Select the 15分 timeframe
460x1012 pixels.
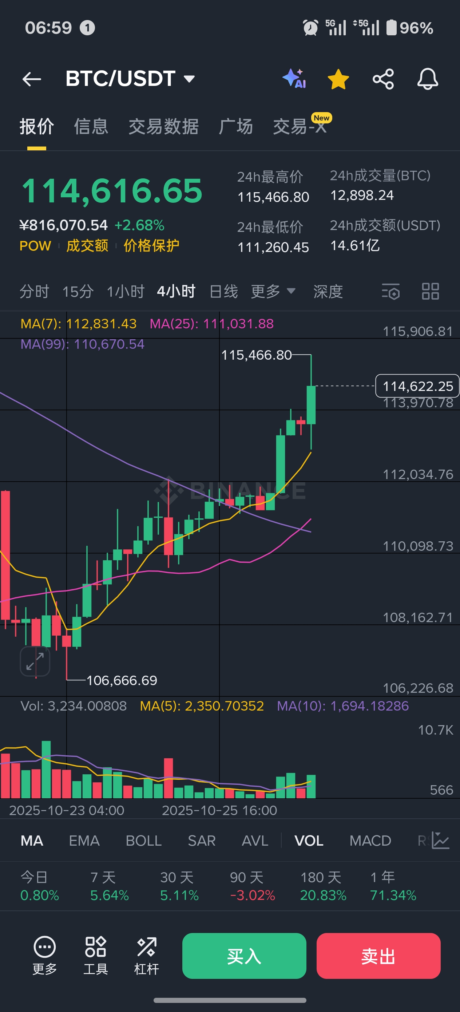78,292
